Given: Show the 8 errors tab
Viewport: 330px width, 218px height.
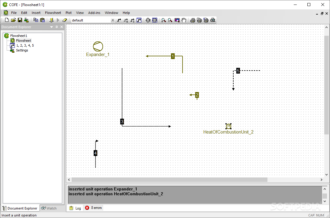Looking at the screenshot, I should (93, 208).
